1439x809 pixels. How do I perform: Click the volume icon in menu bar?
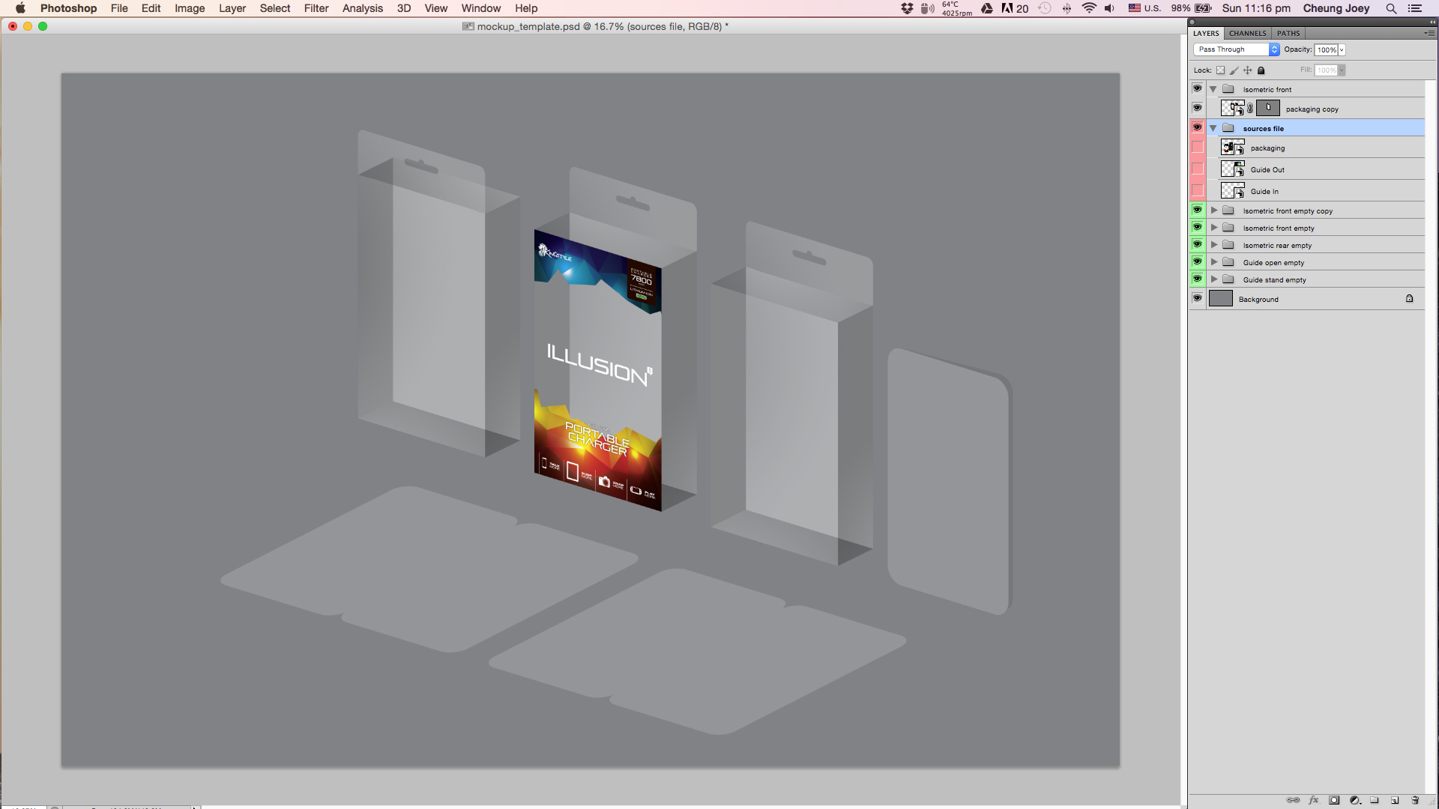click(x=1109, y=8)
